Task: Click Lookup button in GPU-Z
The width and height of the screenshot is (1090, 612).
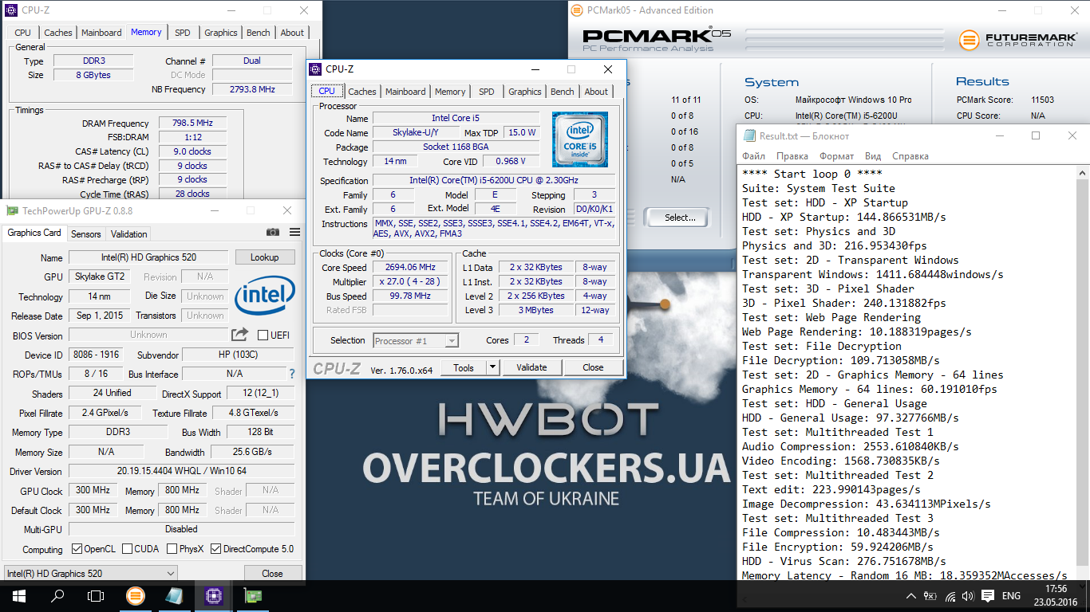Action: click(265, 257)
